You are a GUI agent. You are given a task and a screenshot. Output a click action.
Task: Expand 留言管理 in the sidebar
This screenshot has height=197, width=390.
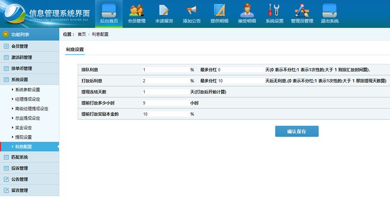30,190
